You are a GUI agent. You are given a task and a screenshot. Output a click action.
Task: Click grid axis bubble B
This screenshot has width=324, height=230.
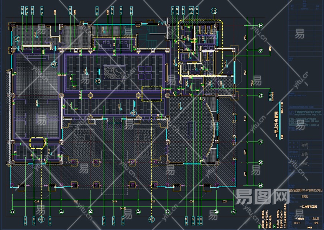216,212
